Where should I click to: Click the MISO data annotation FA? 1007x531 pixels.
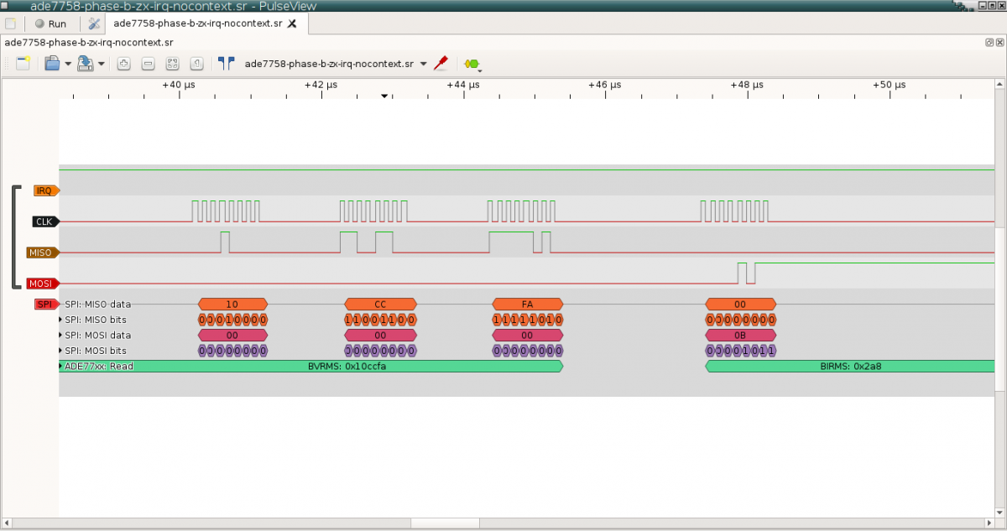pyautogui.click(x=527, y=305)
